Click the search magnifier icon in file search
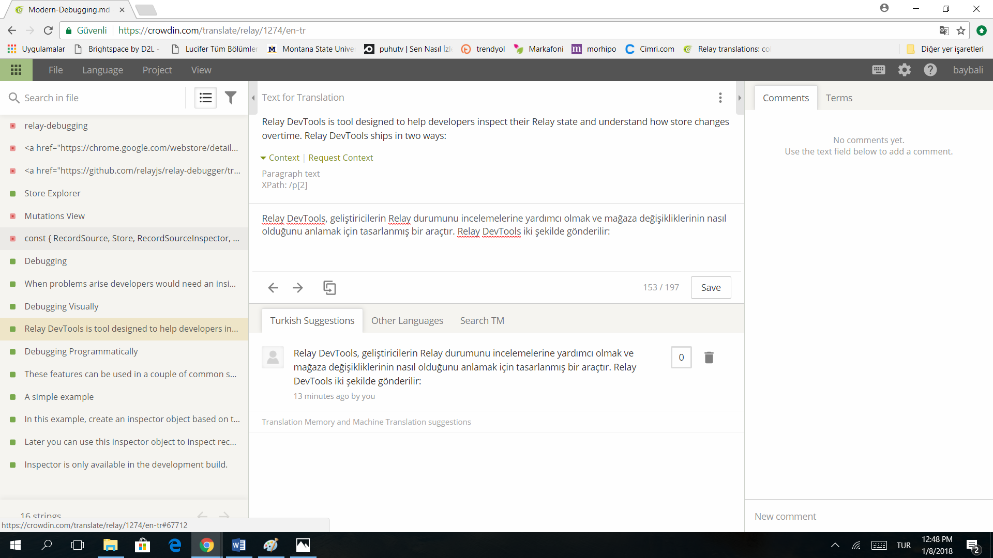The width and height of the screenshot is (993, 558). pos(14,98)
